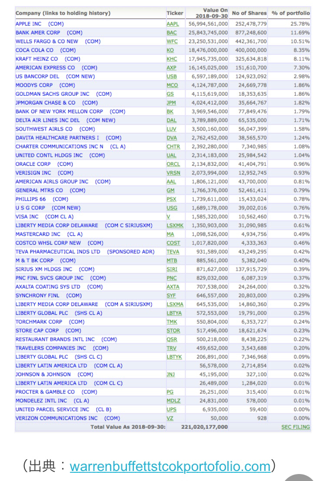Open VERIZON COMMUNICATIONS INC company link

pos(68,418)
